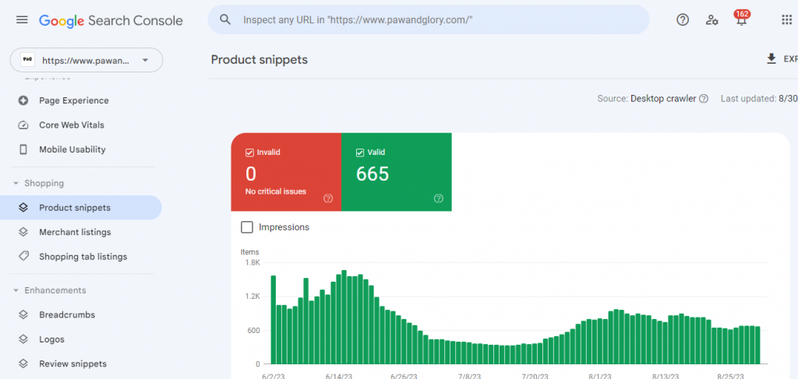Viewport: 798px width, 379px height.
Task: Click the Merchant listings layers icon
Action: [x=23, y=232]
